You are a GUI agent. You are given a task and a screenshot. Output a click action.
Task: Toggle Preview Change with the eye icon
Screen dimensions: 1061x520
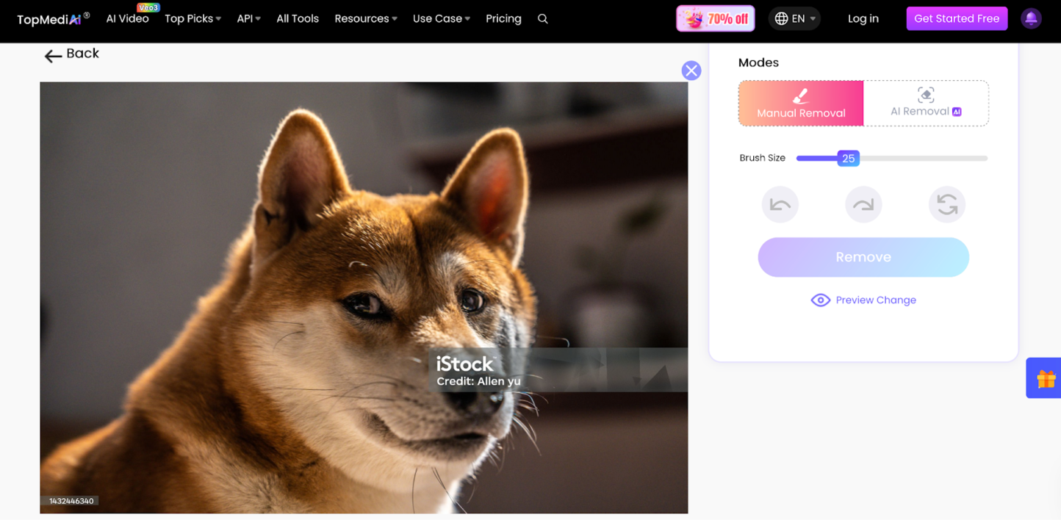click(821, 300)
